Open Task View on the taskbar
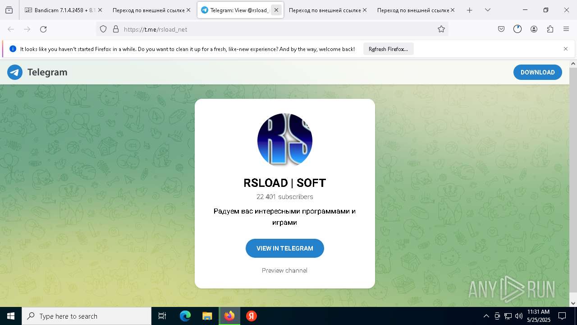Viewport: 577px width, 325px height. tap(162, 316)
